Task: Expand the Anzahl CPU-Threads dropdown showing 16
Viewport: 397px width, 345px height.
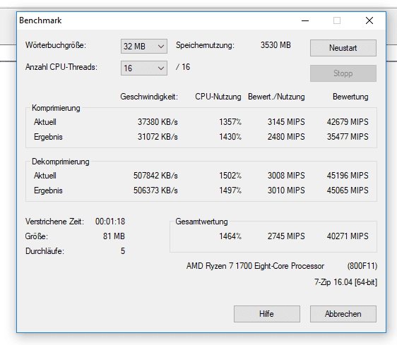Action: [144, 68]
